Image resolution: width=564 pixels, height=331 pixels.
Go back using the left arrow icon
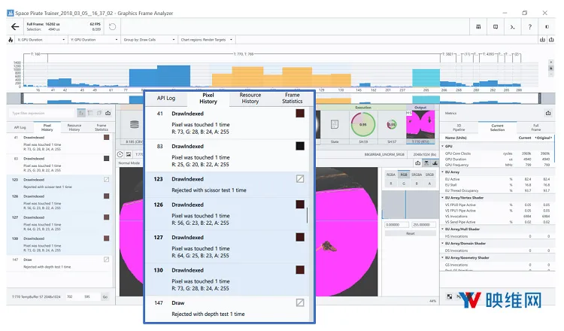click(x=15, y=26)
